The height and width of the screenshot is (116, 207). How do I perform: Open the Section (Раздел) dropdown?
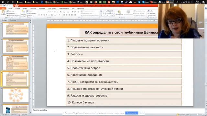pyautogui.click(x=30, y=16)
